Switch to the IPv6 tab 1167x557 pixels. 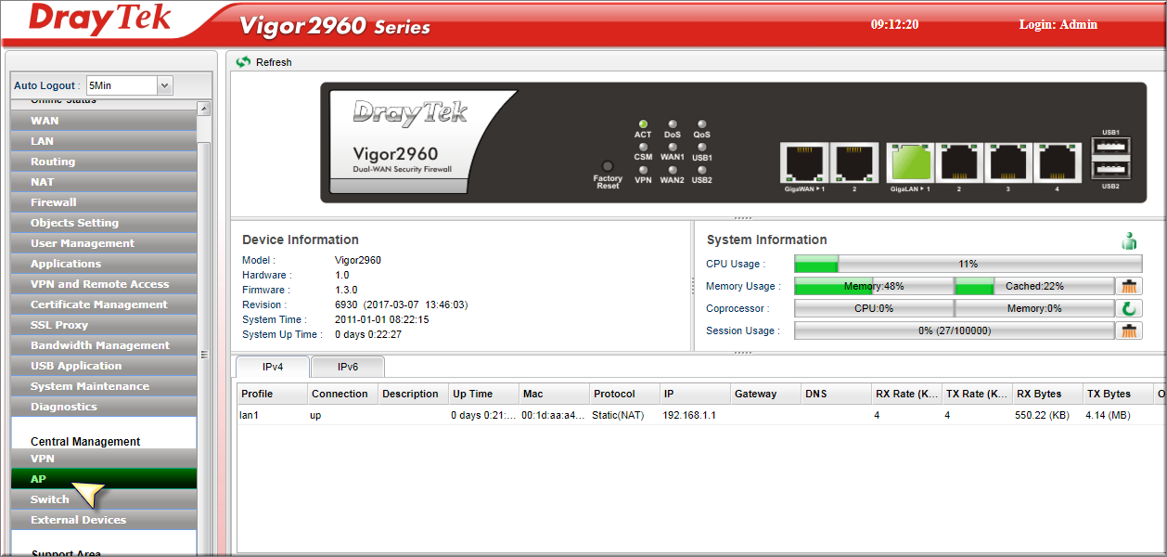point(347,367)
